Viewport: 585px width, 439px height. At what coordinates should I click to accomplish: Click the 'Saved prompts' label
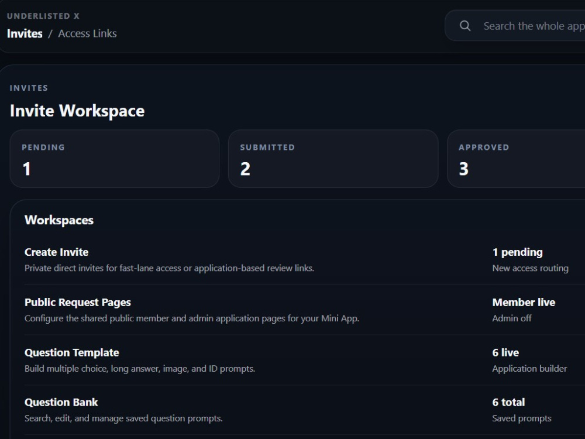pyautogui.click(x=522, y=418)
